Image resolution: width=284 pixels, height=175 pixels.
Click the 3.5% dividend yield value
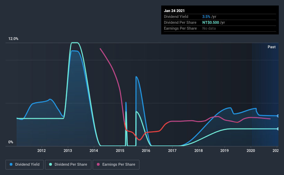(x=206, y=17)
